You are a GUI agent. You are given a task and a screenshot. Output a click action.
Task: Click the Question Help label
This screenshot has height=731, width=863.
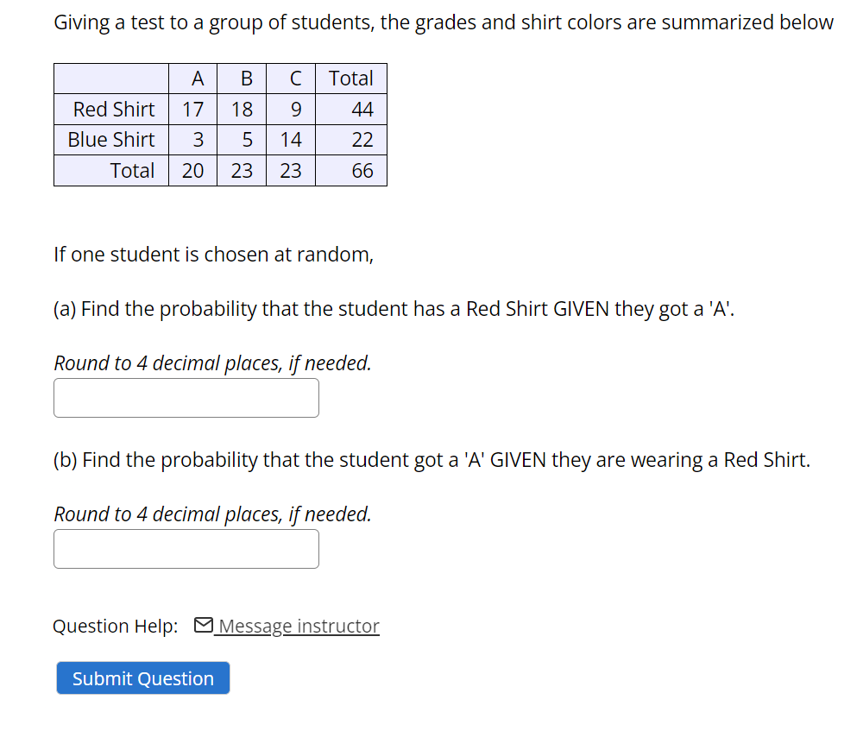(116, 626)
